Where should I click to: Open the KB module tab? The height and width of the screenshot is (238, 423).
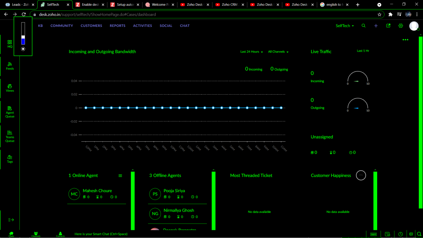click(x=40, y=26)
